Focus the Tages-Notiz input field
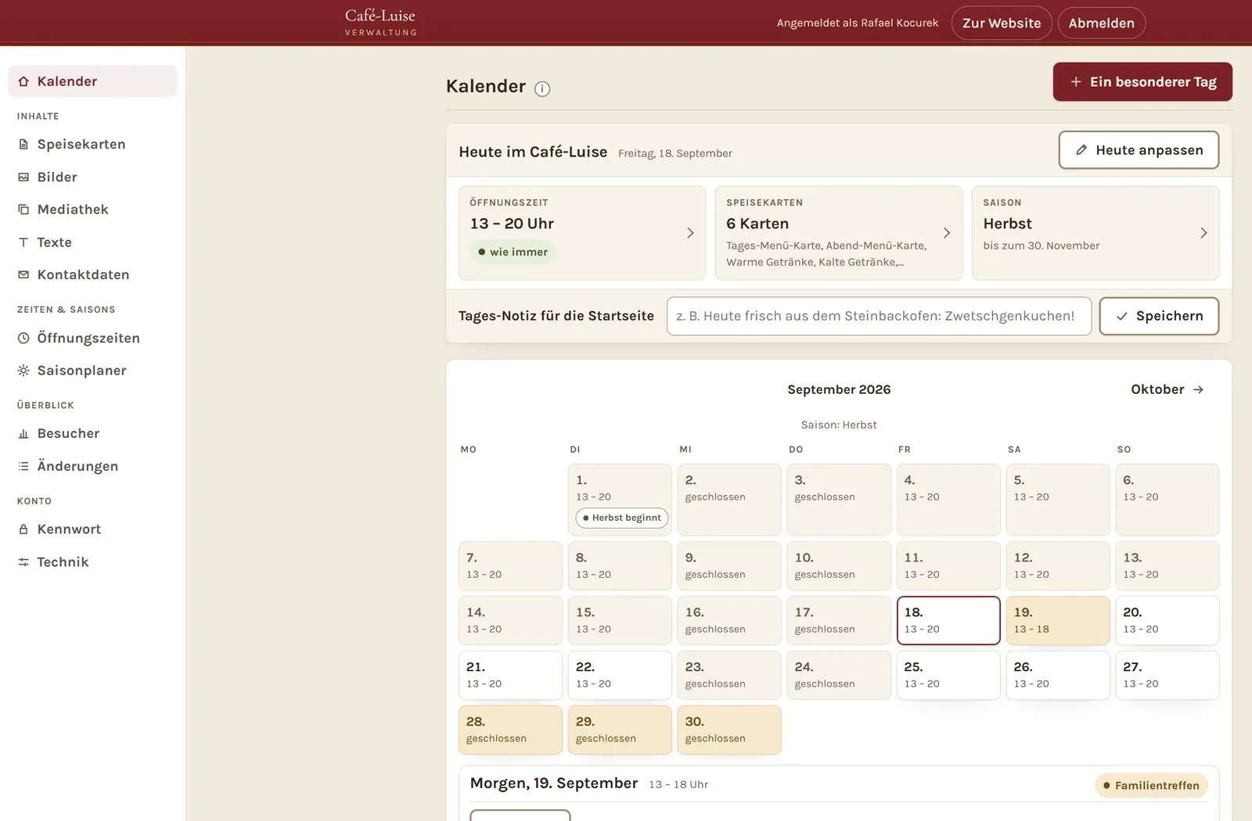The height and width of the screenshot is (821, 1252). [879, 317]
